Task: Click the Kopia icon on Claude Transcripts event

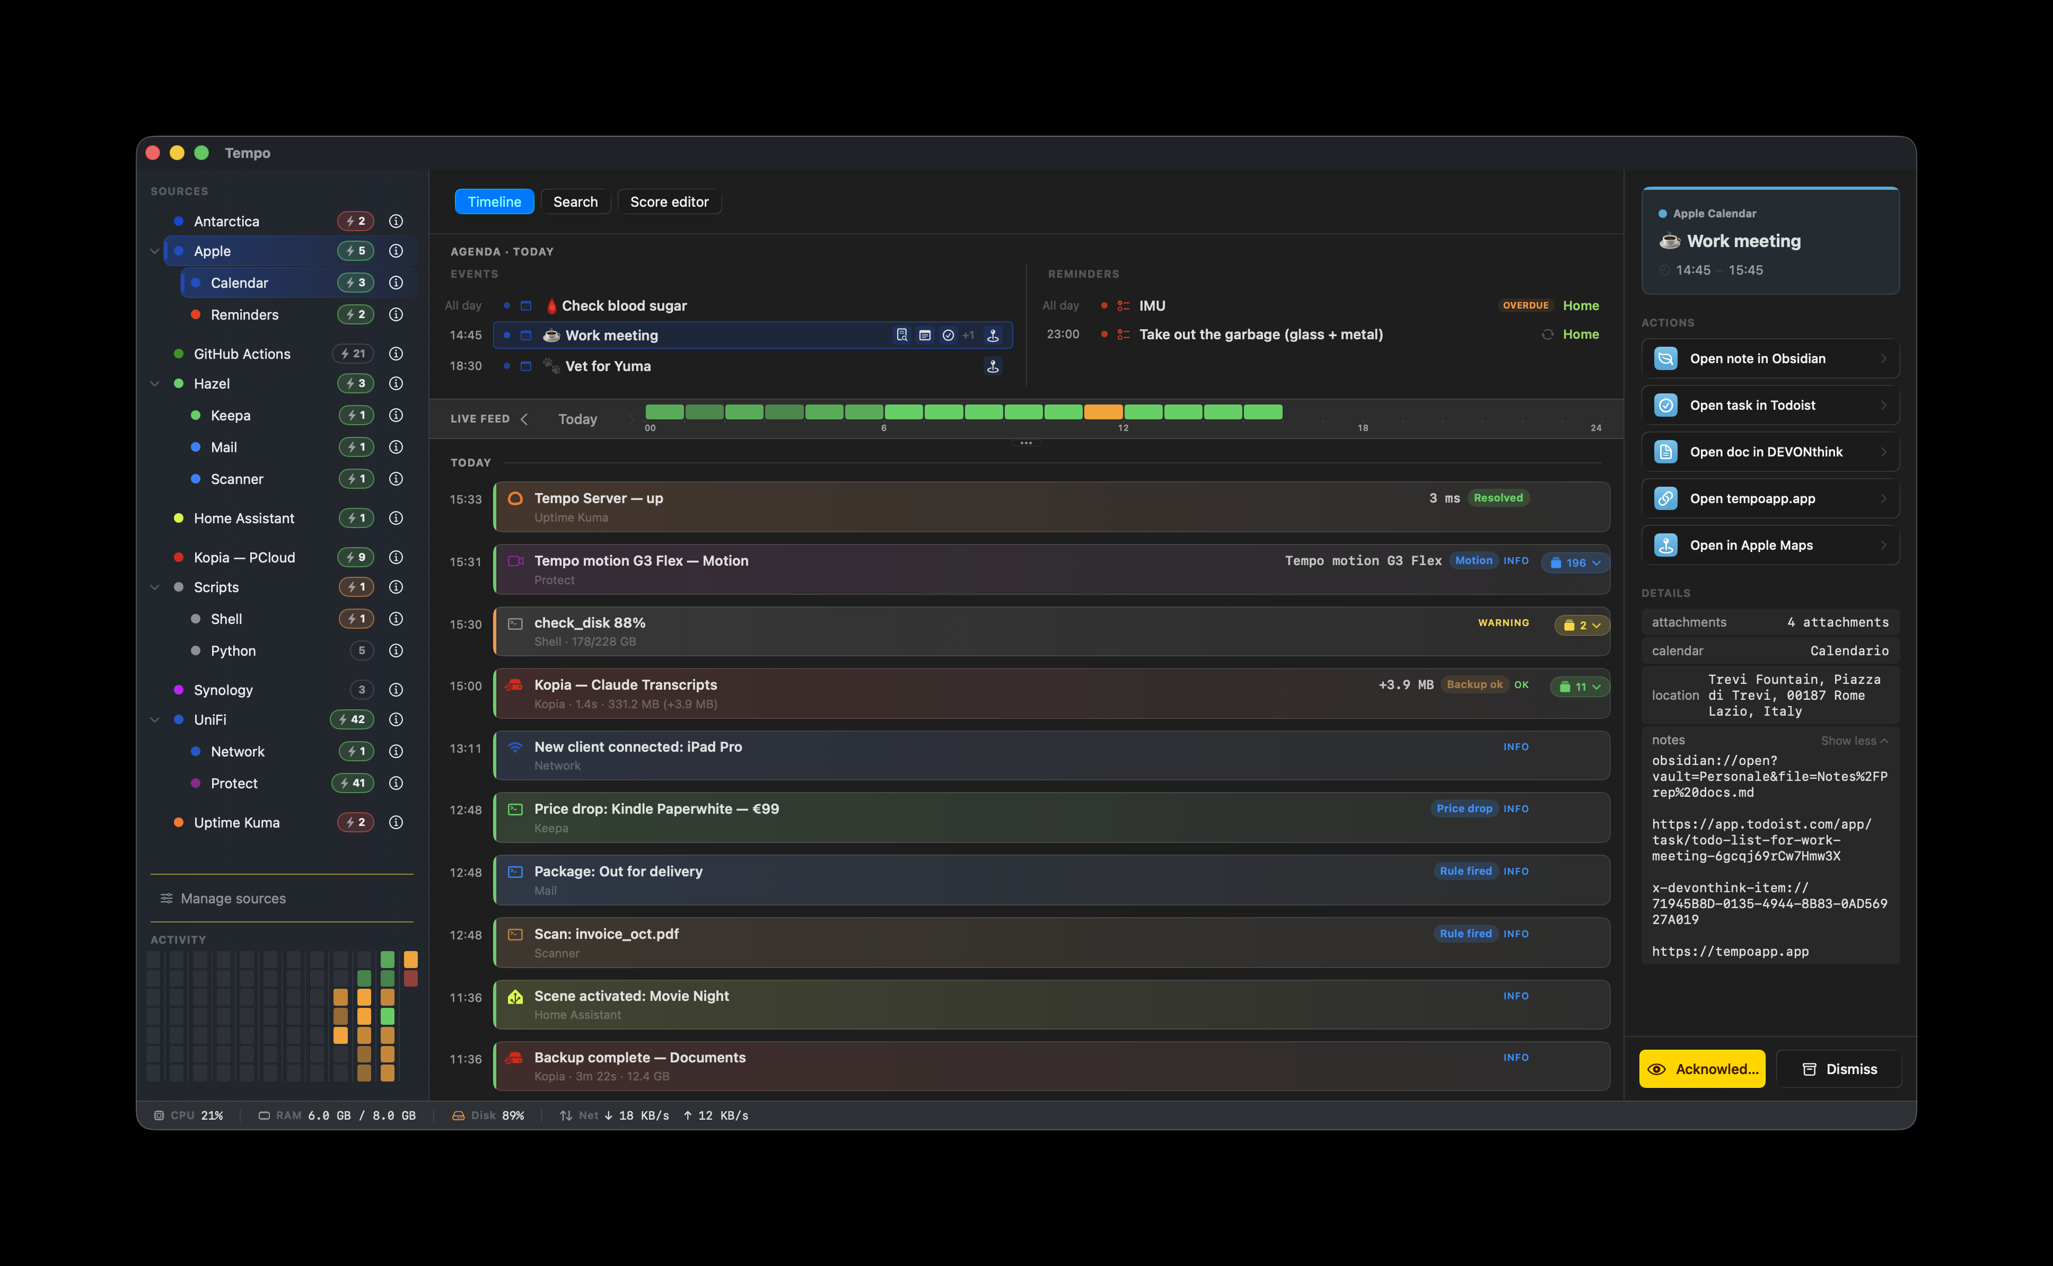Action: point(514,685)
